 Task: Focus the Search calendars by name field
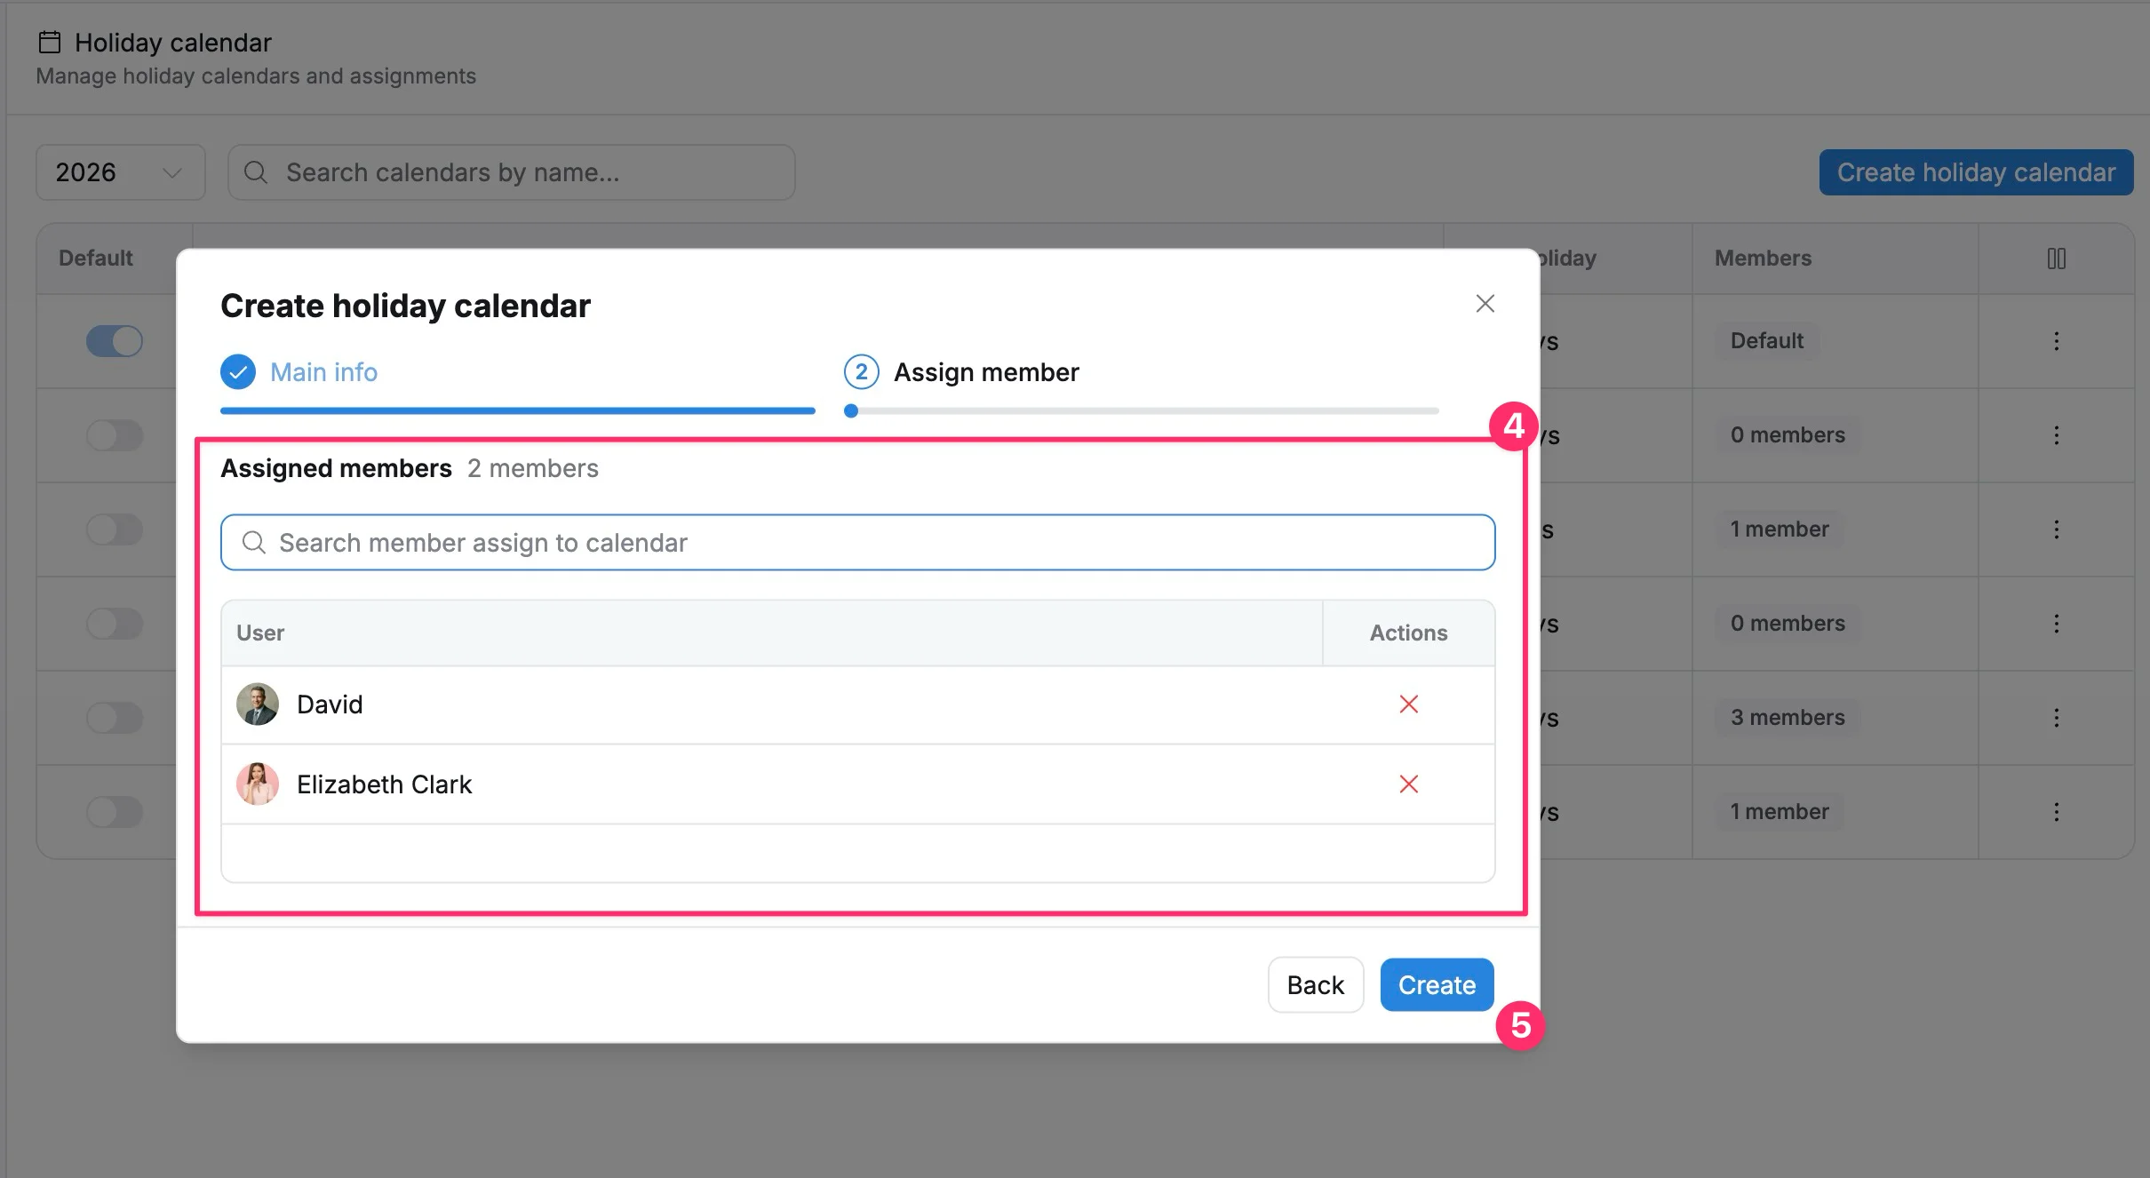point(512,172)
